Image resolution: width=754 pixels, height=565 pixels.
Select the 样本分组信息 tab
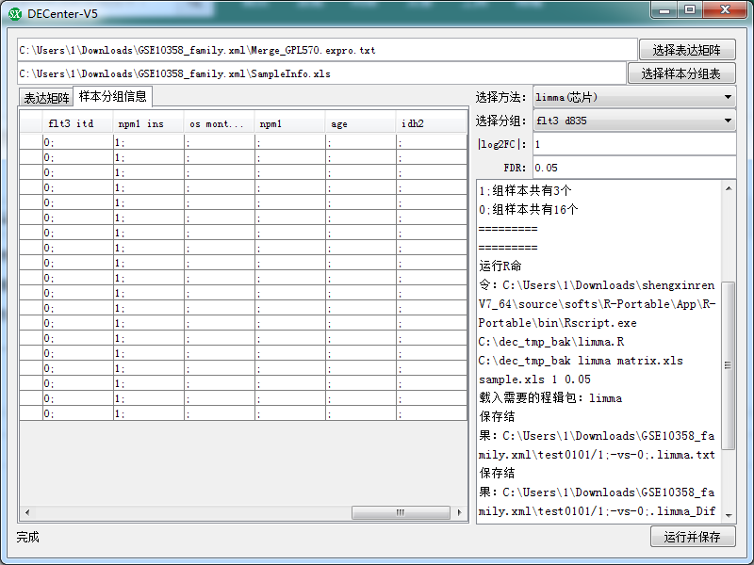tap(112, 96)
